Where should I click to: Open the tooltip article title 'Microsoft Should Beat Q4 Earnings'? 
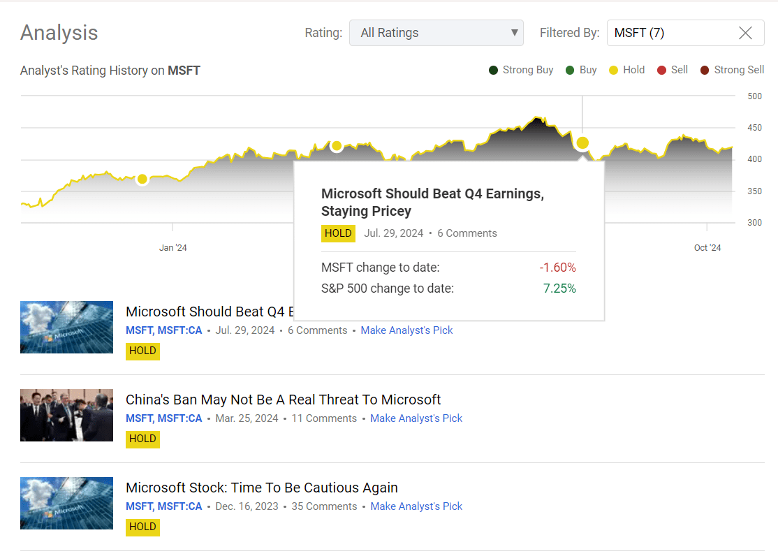click(x=432, y=203)
